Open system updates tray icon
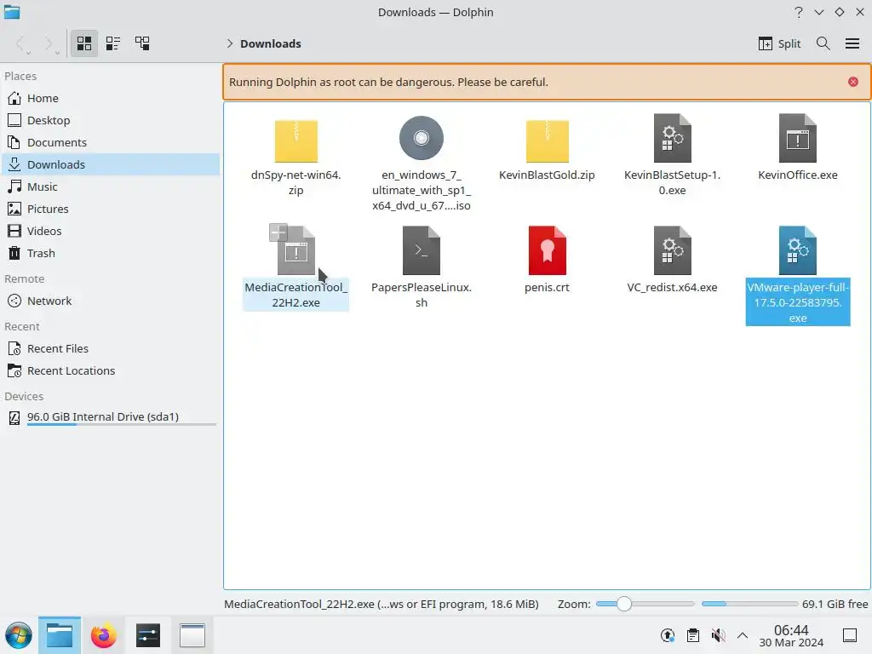The image size is (872, 654). point(668,635)
